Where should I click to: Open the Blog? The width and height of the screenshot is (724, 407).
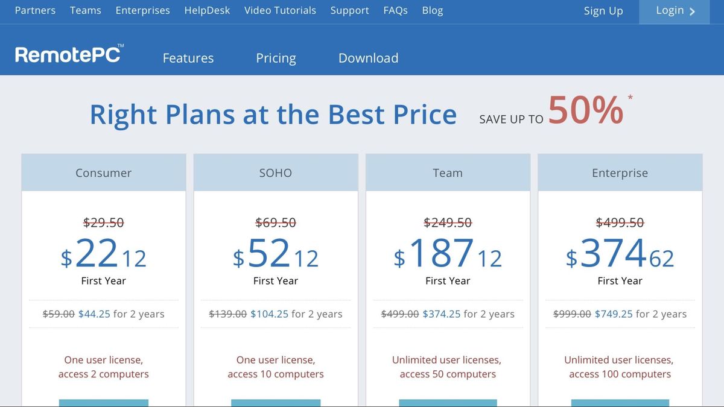pos(432,10)
